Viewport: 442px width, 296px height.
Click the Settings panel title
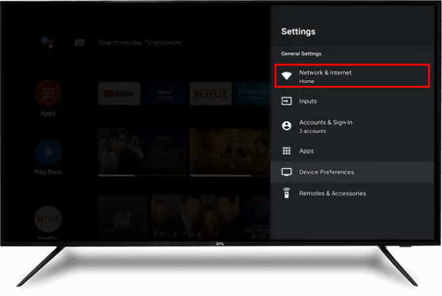299,31
